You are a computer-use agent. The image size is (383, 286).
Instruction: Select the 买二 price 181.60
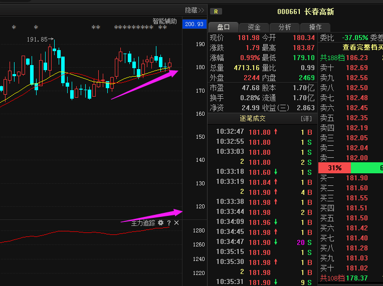click(357, 188)
